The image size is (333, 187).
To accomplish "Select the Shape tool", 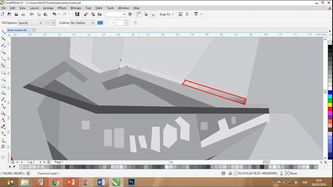I will point(3,38).
